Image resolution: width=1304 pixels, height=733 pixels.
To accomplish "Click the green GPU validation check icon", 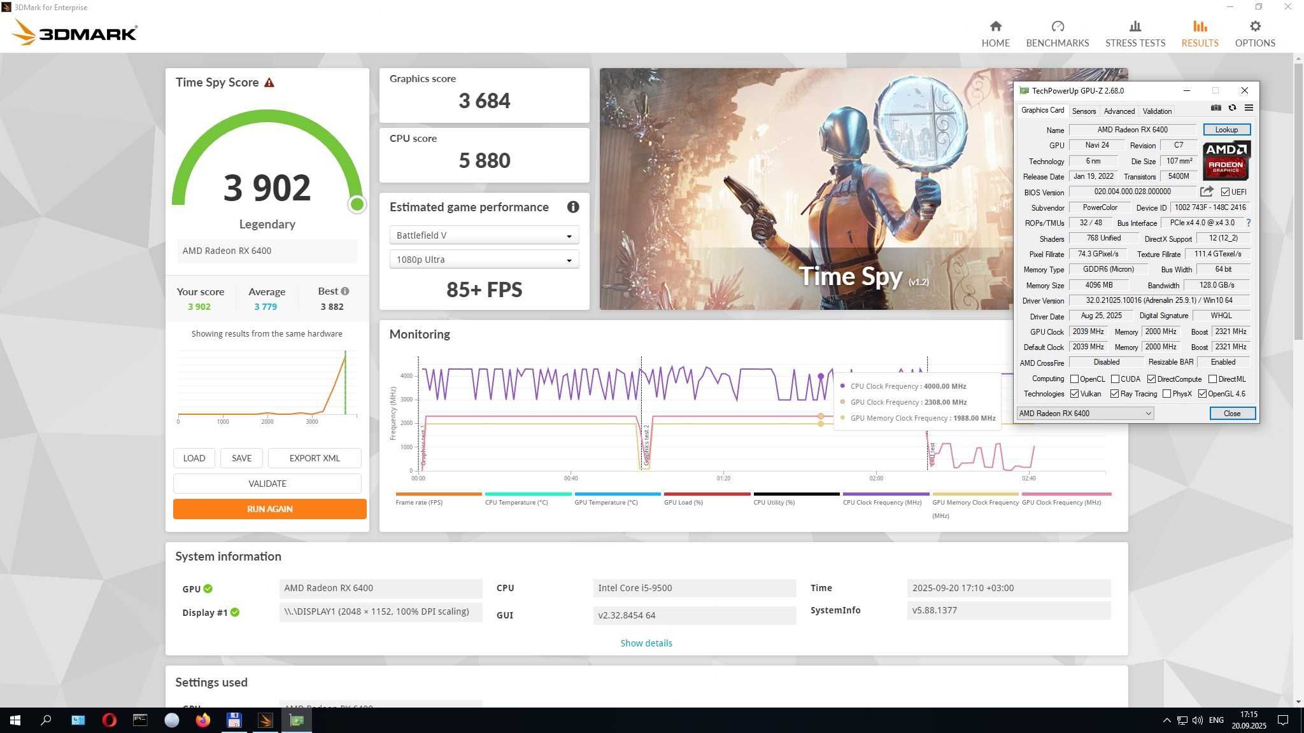I will click(208, 589).
